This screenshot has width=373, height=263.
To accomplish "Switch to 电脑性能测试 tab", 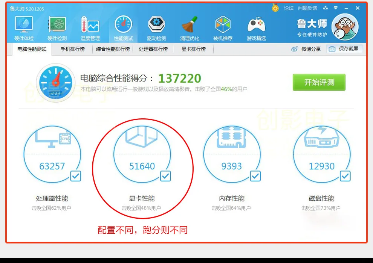I will tap(32, 49).
